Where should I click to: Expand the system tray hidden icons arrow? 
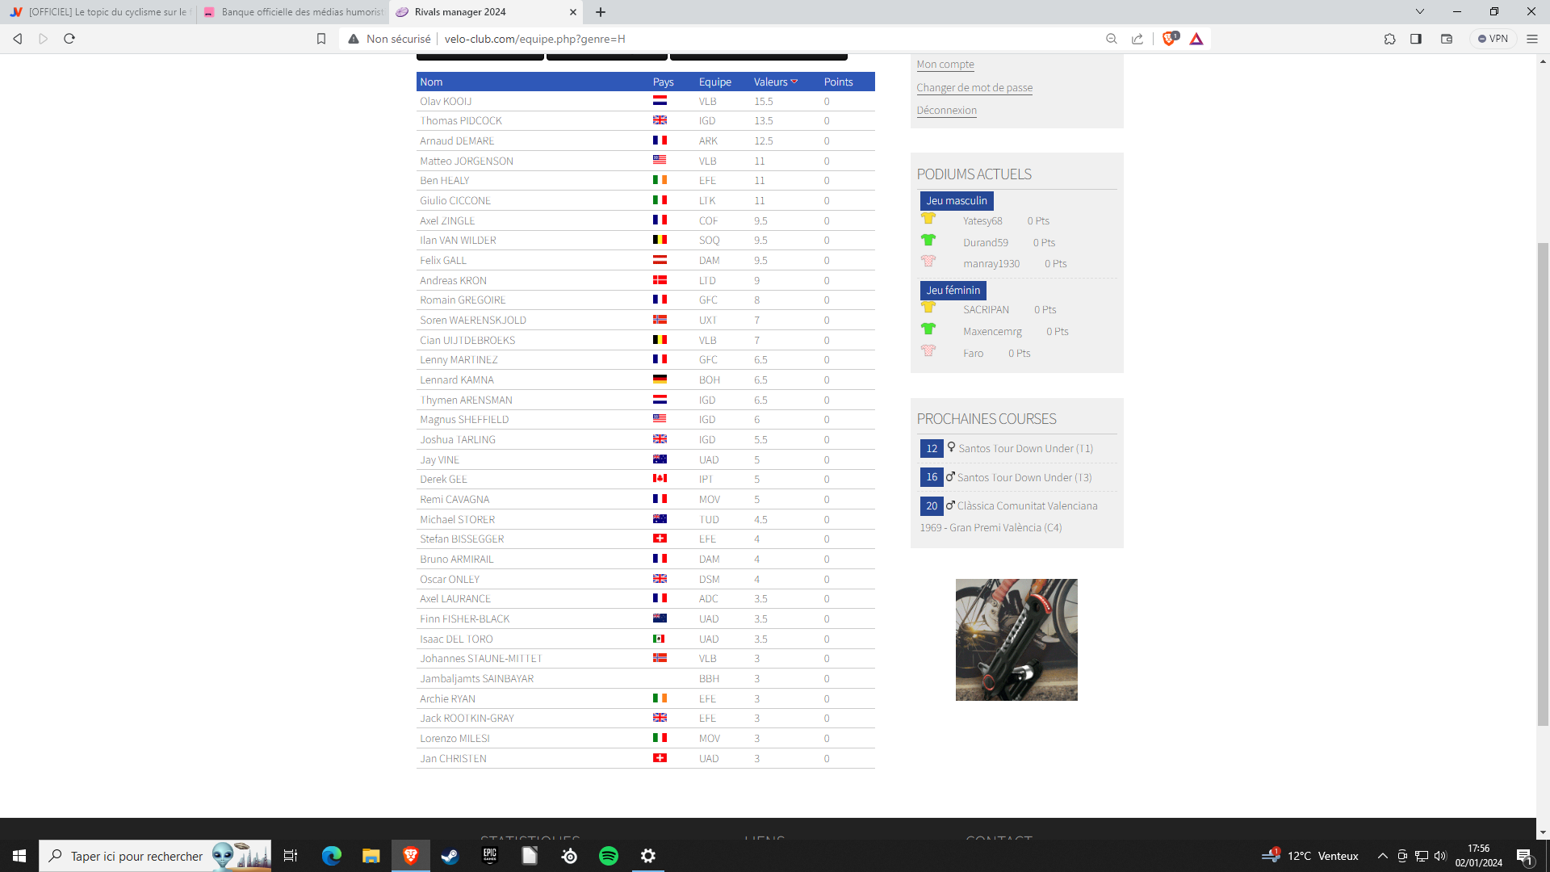[1382, 856]
